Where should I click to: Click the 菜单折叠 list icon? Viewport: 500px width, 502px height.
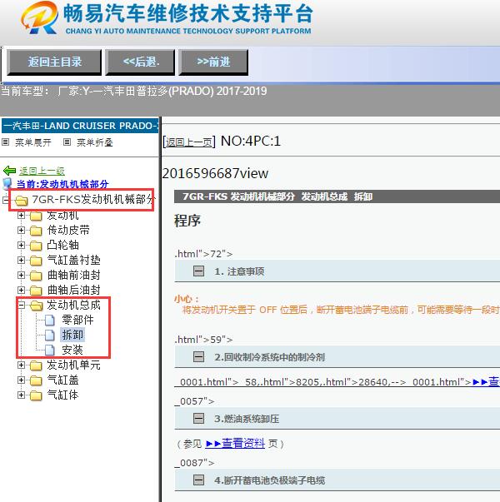coord(67,142)
